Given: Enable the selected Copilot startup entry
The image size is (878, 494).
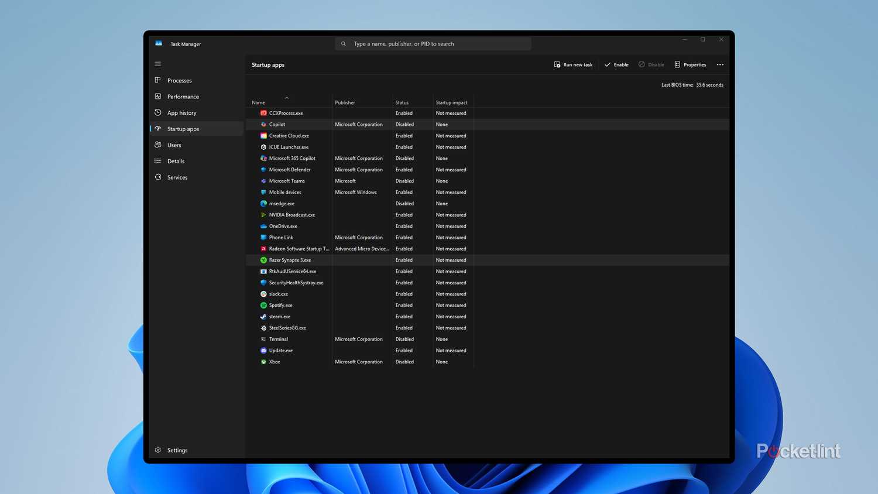Looking at the screenshot, I should (616, 64).
